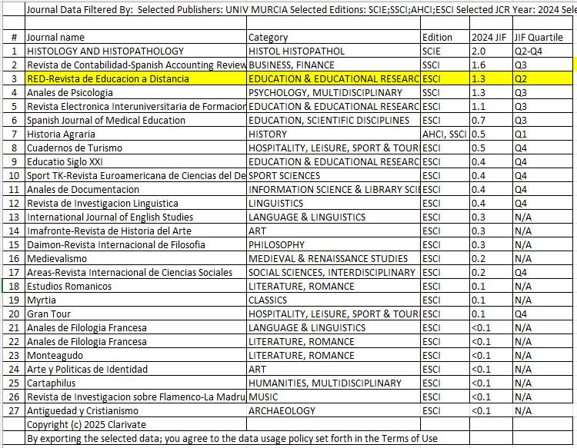Select 'MEDIEVAL & RENAISSANCE STUDIES' category cell
Viewport: 577px width, 448px height.
(333, 259)
